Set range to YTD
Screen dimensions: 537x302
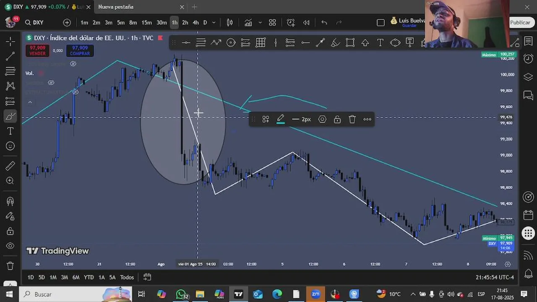click(x=89, y=277)
